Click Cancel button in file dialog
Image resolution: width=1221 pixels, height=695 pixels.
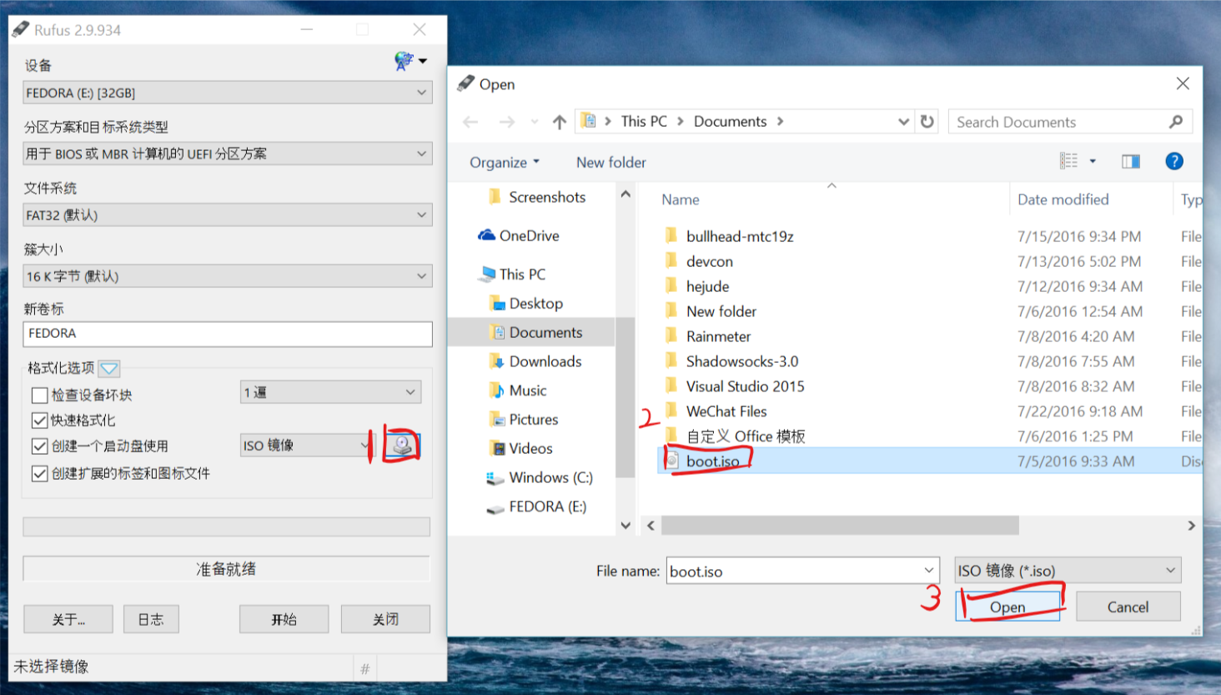[1128, 607]
